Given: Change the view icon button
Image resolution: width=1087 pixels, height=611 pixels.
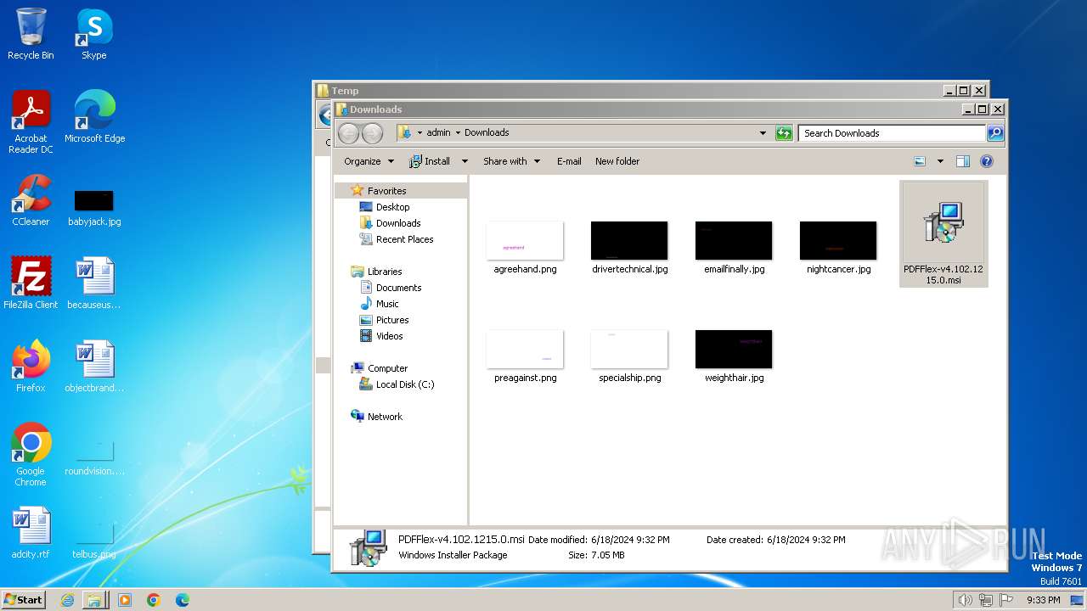Looking at the screenshot, I should point(920,161).
